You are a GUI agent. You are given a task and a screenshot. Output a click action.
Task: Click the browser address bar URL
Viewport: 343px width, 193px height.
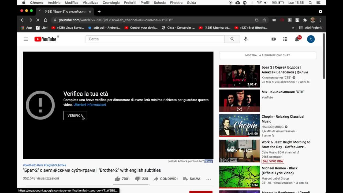116,20
